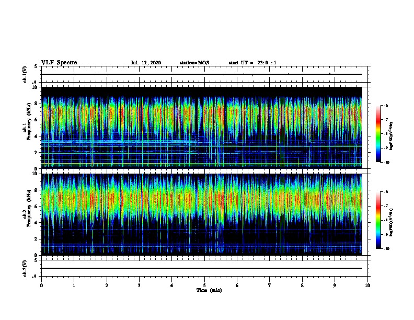Click the time axis tick label "4"
The image size is (414, 320).
pos(172,285)
